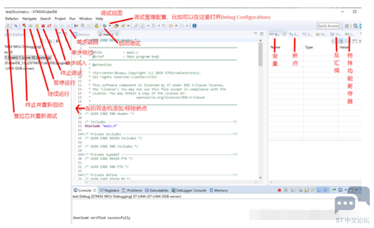Screen dimensions: 374x228
Task: Click the Step Over icon
Action: point(62,26)
